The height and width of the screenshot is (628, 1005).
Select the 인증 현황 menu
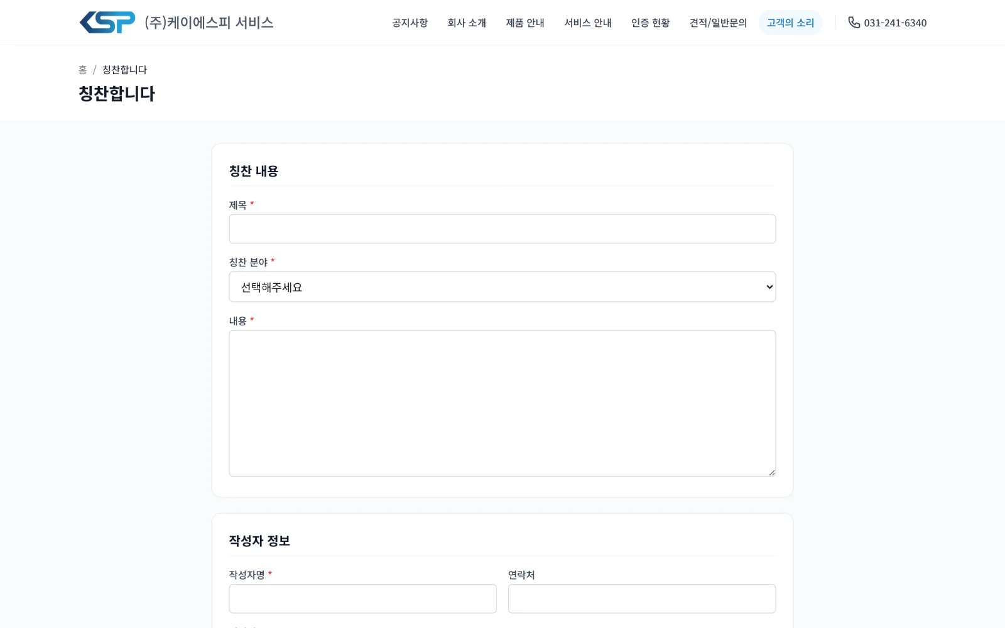tap(650, 23)
